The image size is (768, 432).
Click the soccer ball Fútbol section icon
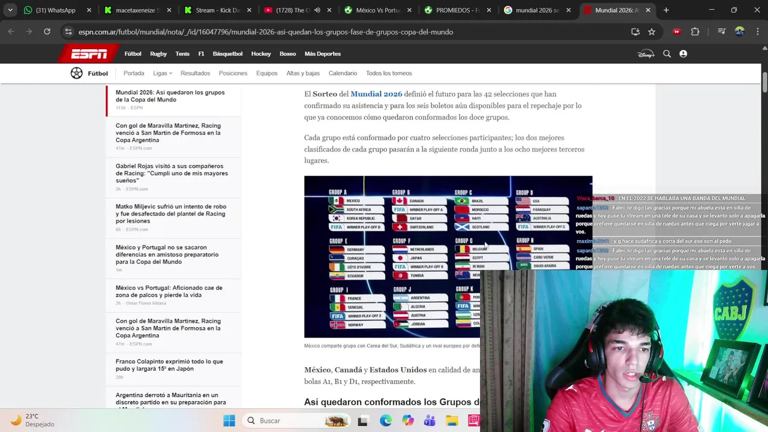(76, 73)
